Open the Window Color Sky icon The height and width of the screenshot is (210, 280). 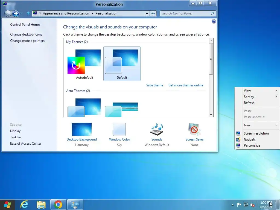(x=119, y=129)
